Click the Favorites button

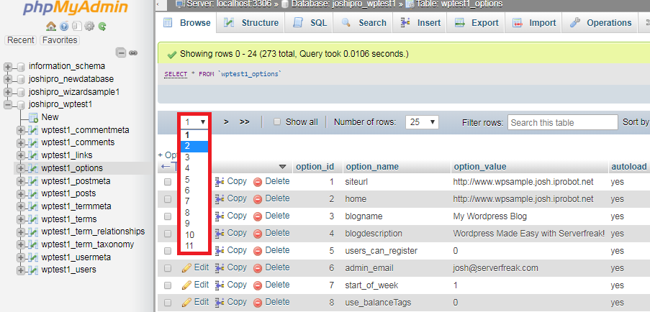point(60,40)
